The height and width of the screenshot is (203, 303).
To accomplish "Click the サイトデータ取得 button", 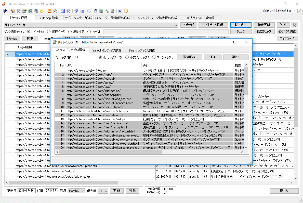I will (213, 25).
